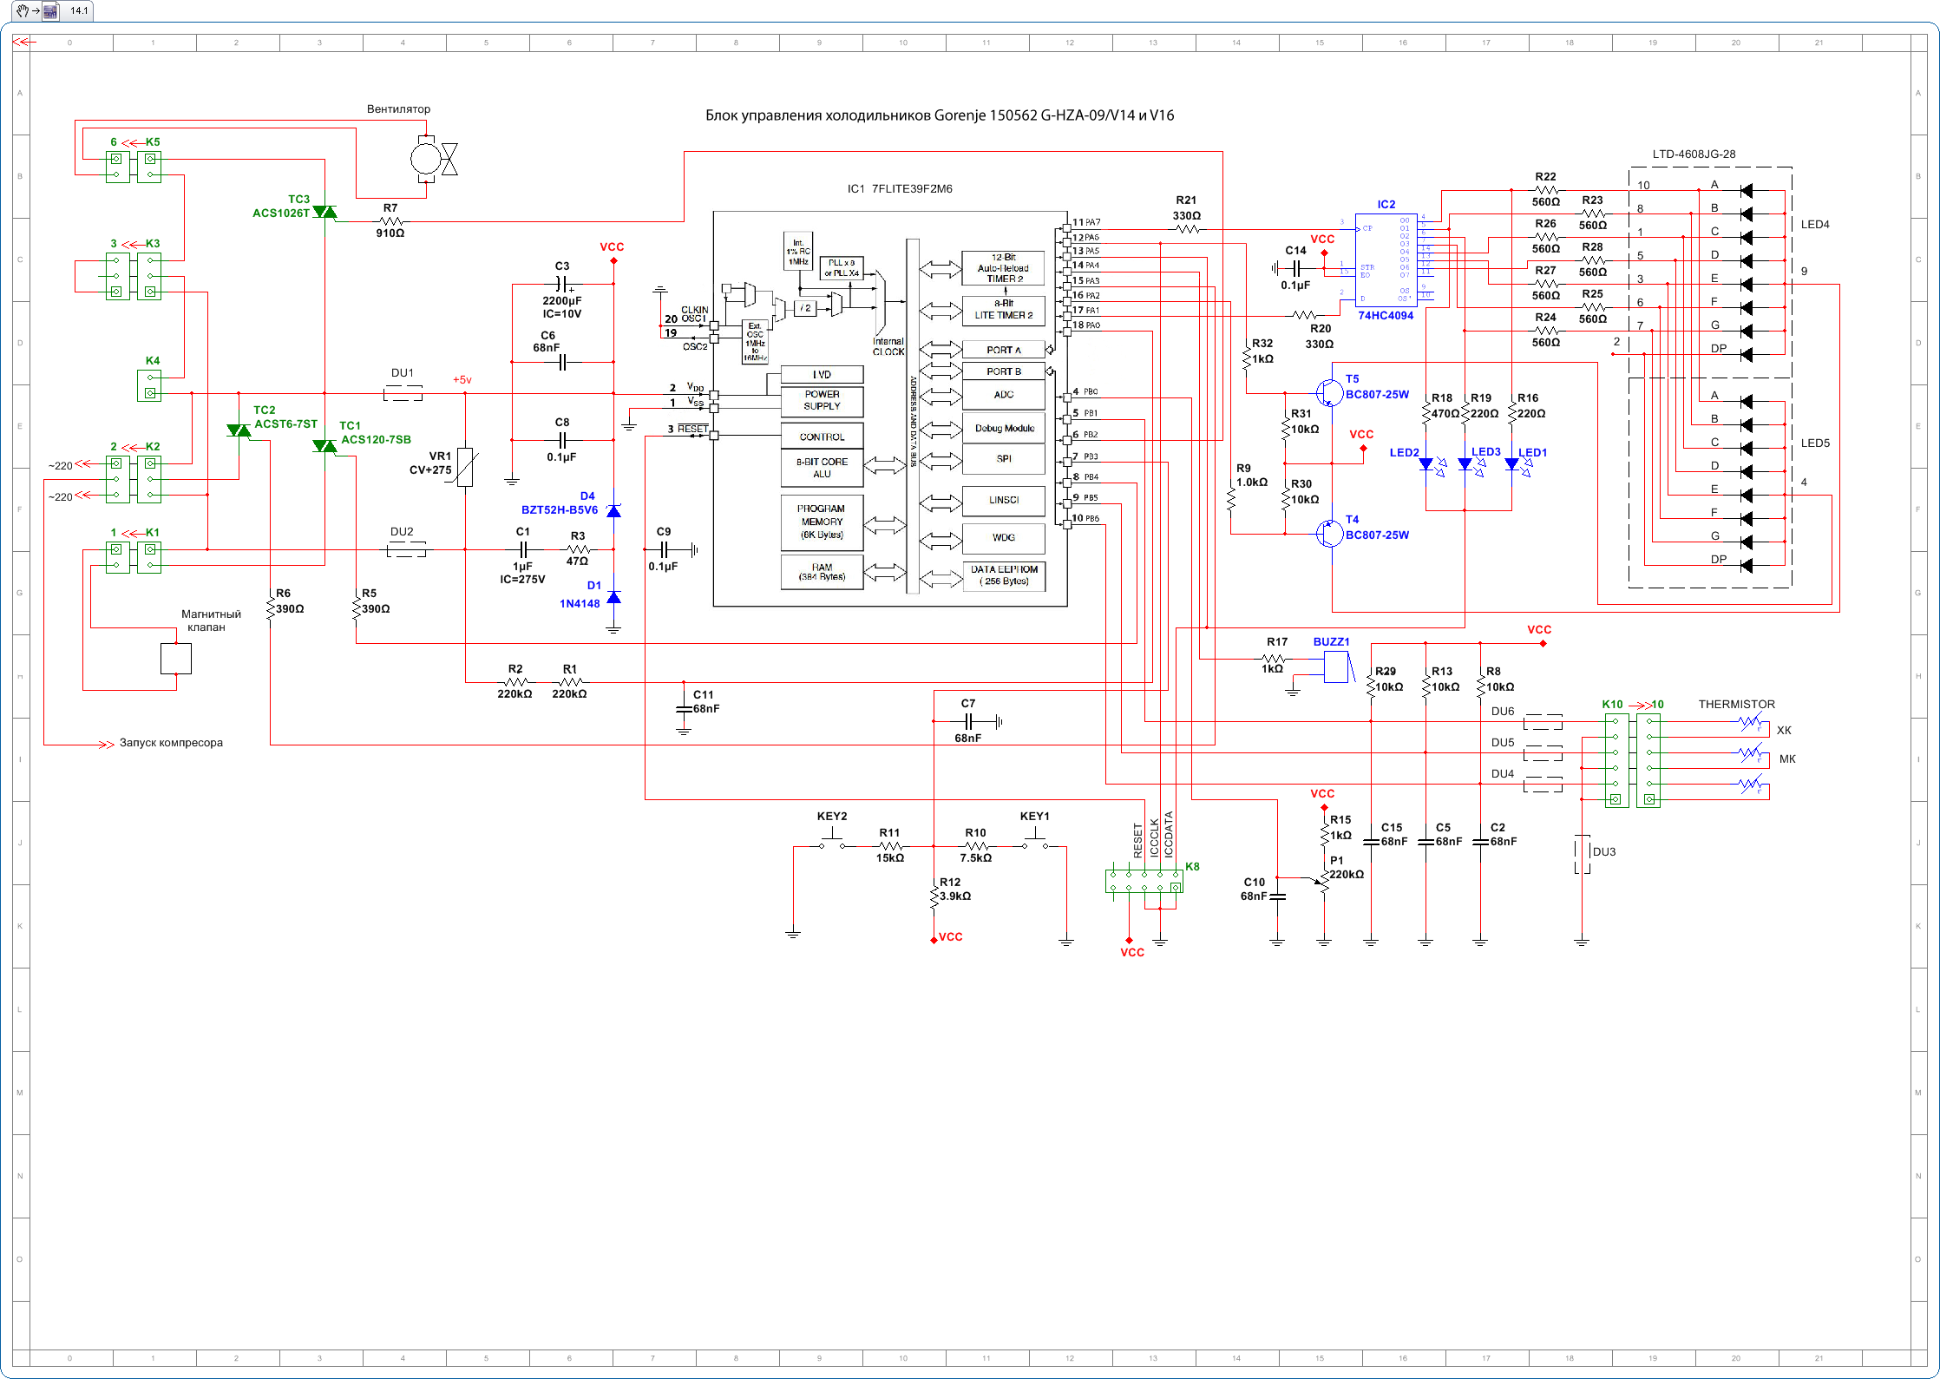1940x1379 pixels.
Task: Click the T5 BC807-25W transistor symbol
Action: point(1328,393)
